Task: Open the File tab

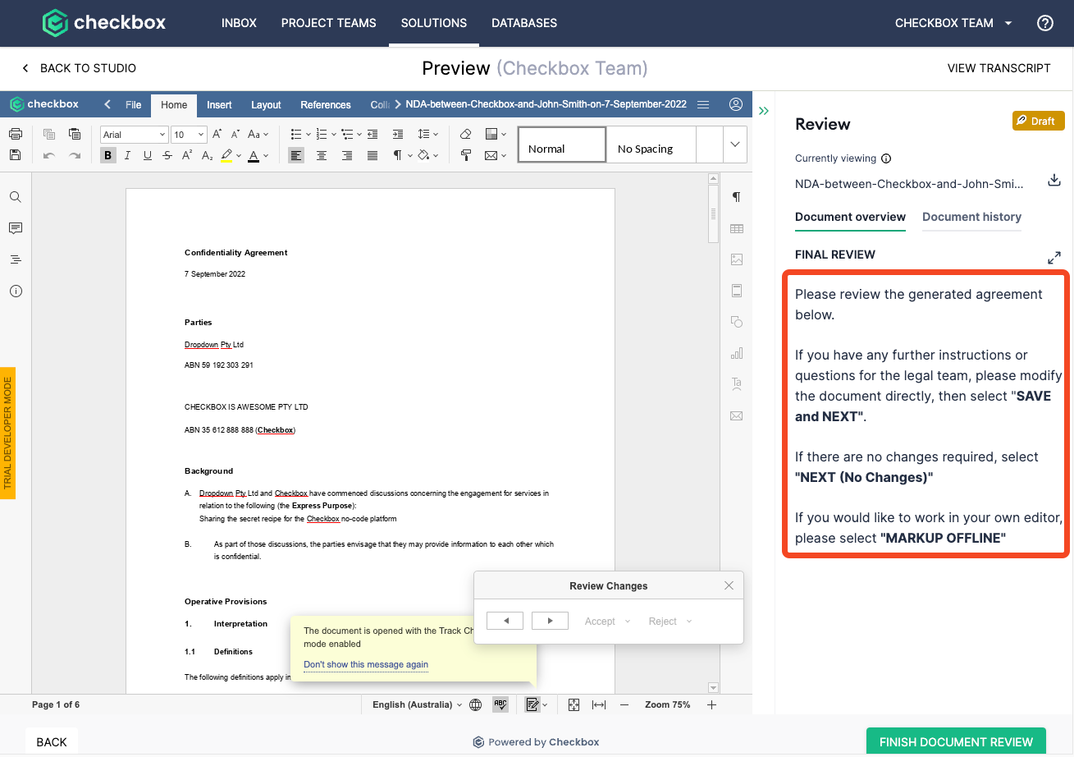Action: pos(133,105)
